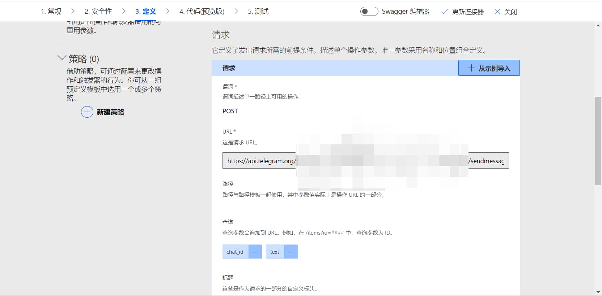Screen dimensions: 602x296
Task: Click the scrollbar up arrow
Action: point(598,25)
